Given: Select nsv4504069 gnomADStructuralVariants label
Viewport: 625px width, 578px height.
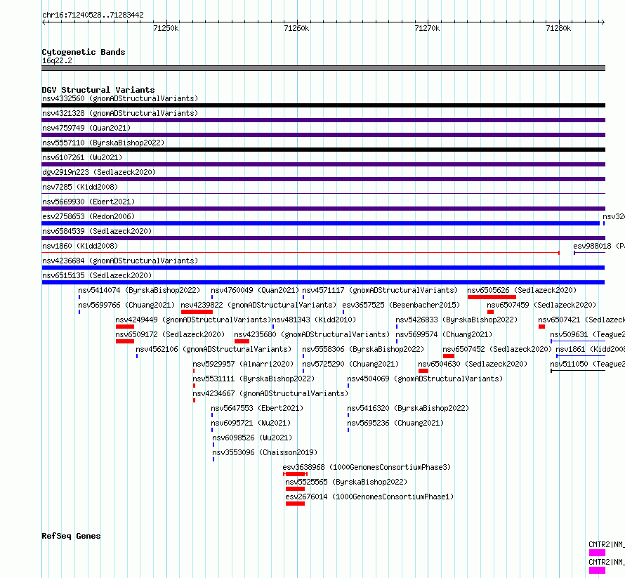Looking at the screenshot, I should pyautogui.click(x=425, y=379).
